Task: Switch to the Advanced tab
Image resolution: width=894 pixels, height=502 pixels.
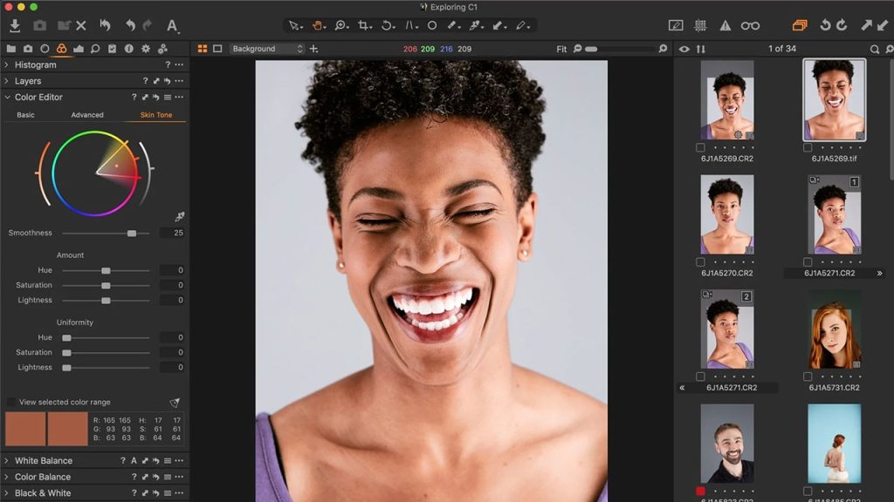Action: coord(87,115)
